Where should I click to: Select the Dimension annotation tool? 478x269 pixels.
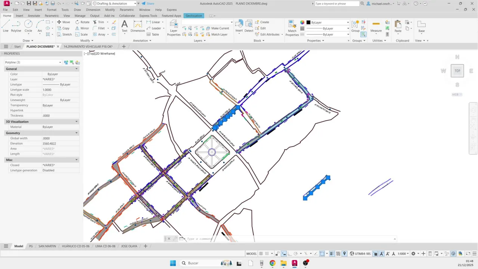[x=138, y=26]
